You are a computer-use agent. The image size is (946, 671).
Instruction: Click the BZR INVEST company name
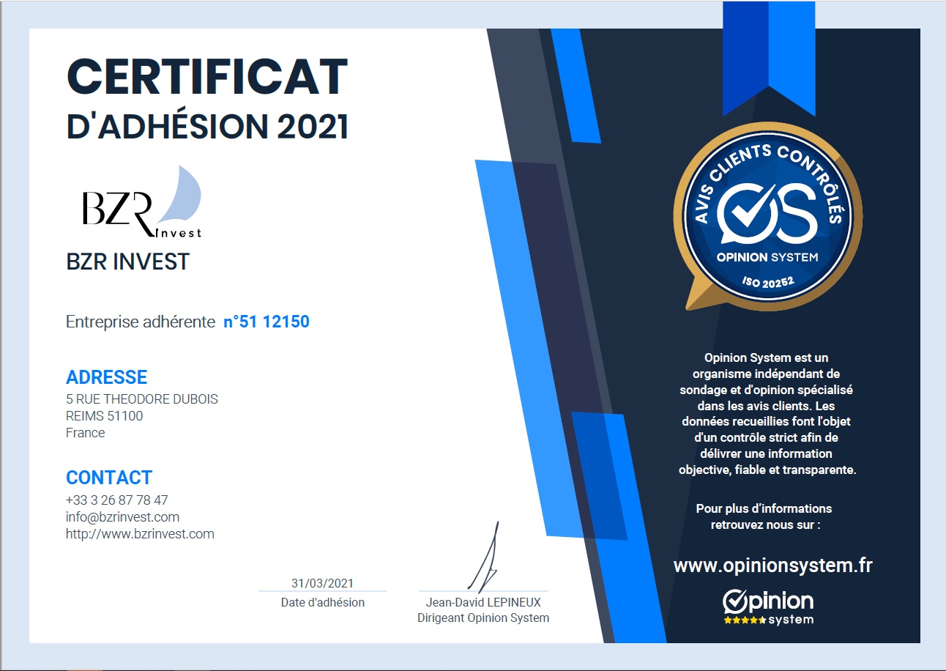[x=128, y=262]
